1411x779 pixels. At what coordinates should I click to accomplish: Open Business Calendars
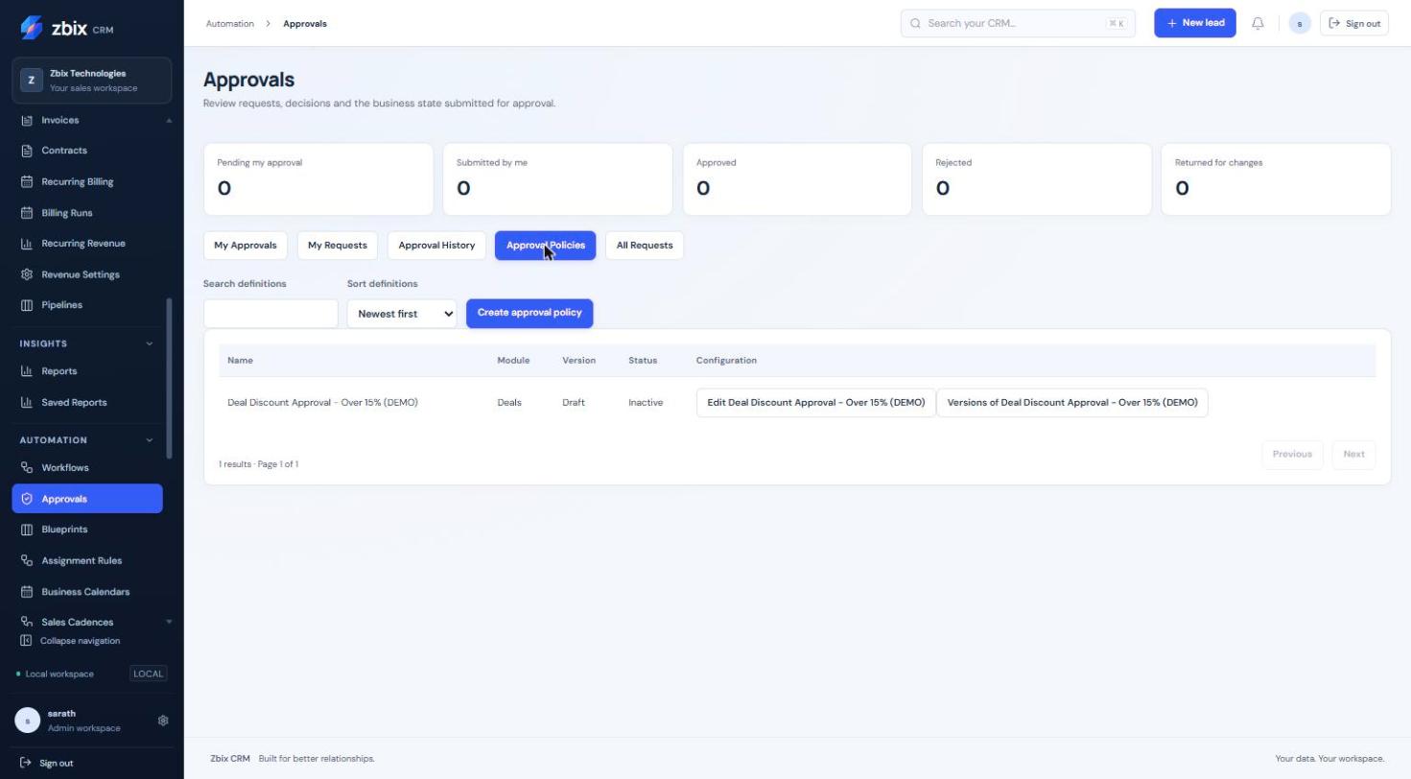click(x=87, y=592)
